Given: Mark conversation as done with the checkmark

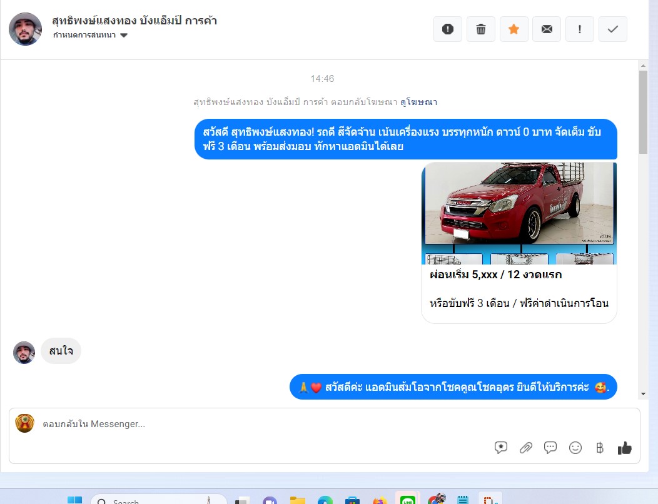Looking at the screenshot, I should [x=613, y=29].
